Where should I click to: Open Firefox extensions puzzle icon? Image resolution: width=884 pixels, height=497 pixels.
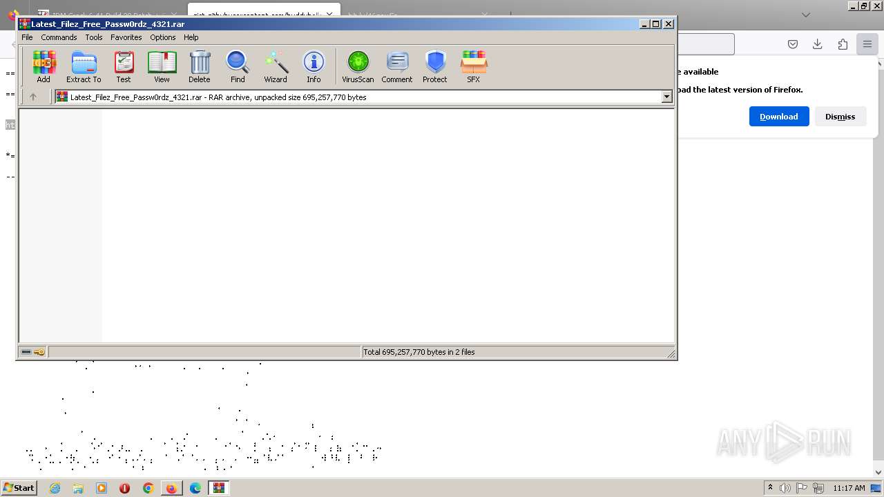(843, 44)
